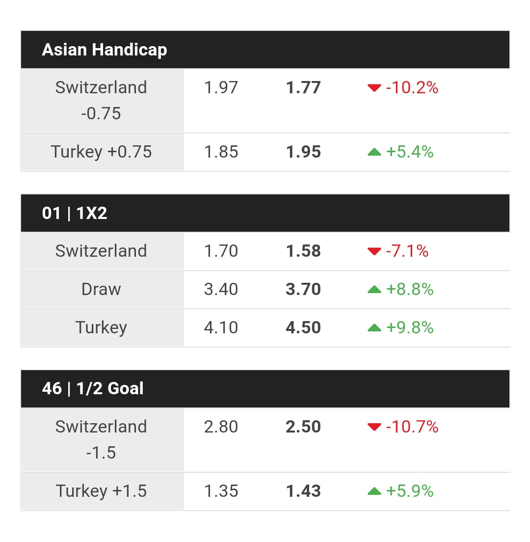Viewport: 530px width, 542px height.
Task: Click green up arrow beside +5.4%
Action: point(374,152)
